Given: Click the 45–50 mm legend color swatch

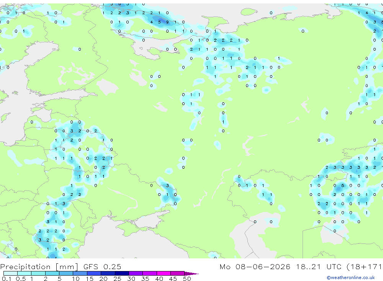Looking at the screenshot, I should 178,273.
